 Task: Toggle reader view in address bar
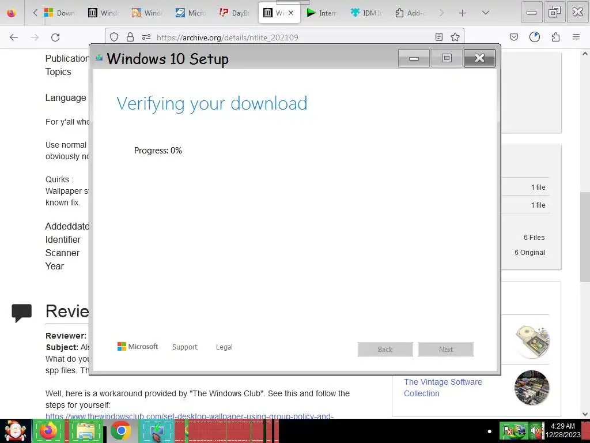tap(438, 37)
